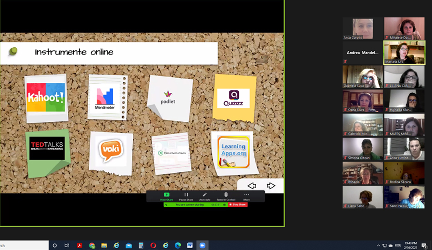Image resolution: width=432 pixels, height=250 pixels.
Task: Open the More options menu in the Zoom toolbar
Action: click(x=246, y=196)
